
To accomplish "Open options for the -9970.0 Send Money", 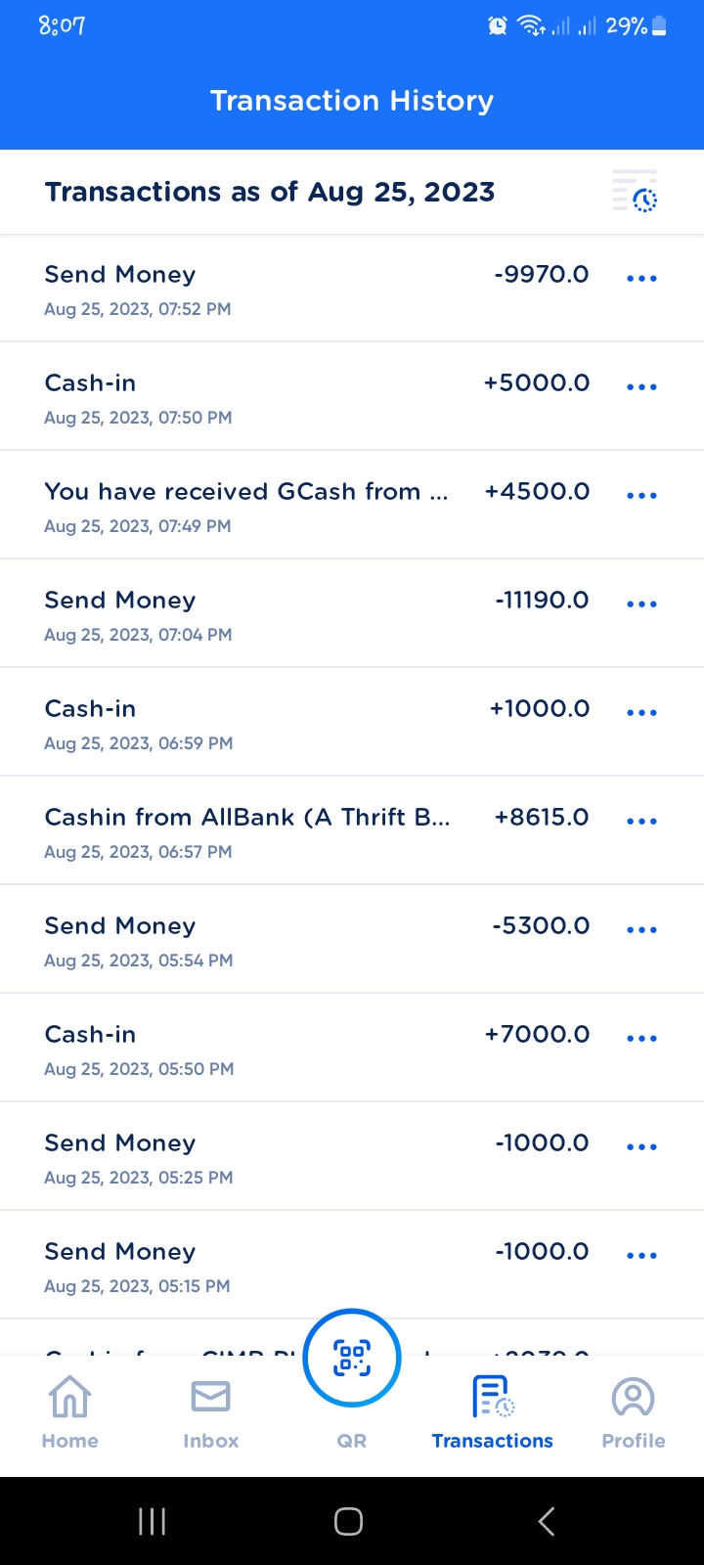I will tap(641, 279).
